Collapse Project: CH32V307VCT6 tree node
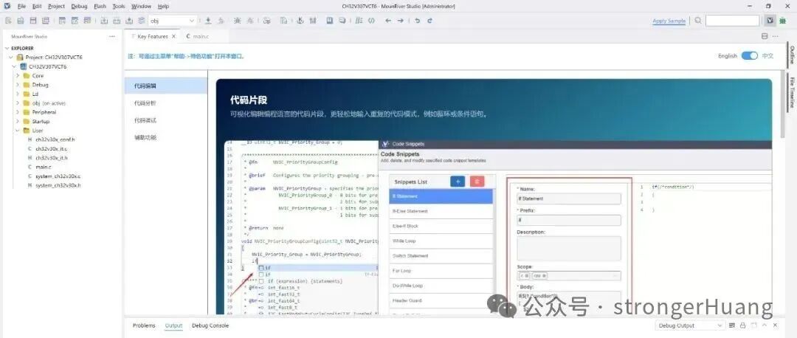 [11, 58]
